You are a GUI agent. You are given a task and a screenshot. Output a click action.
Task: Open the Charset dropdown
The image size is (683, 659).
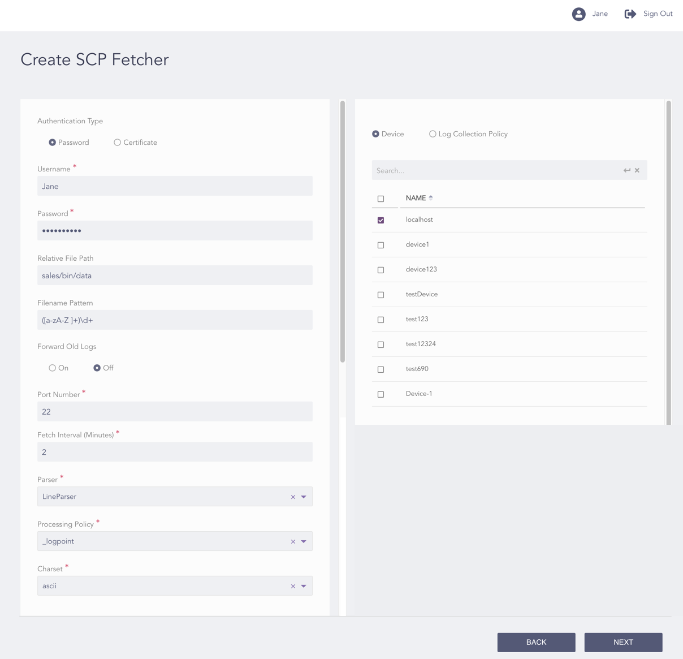pos(304,586)
